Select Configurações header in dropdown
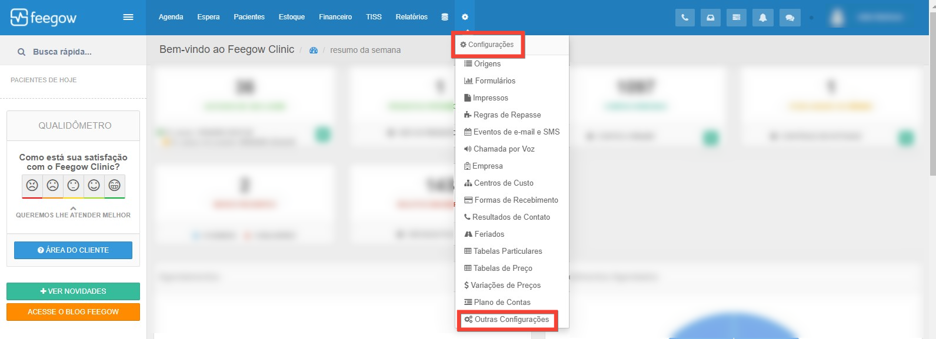This screenshot has height=339, width=936. click(x=487, y=45)
